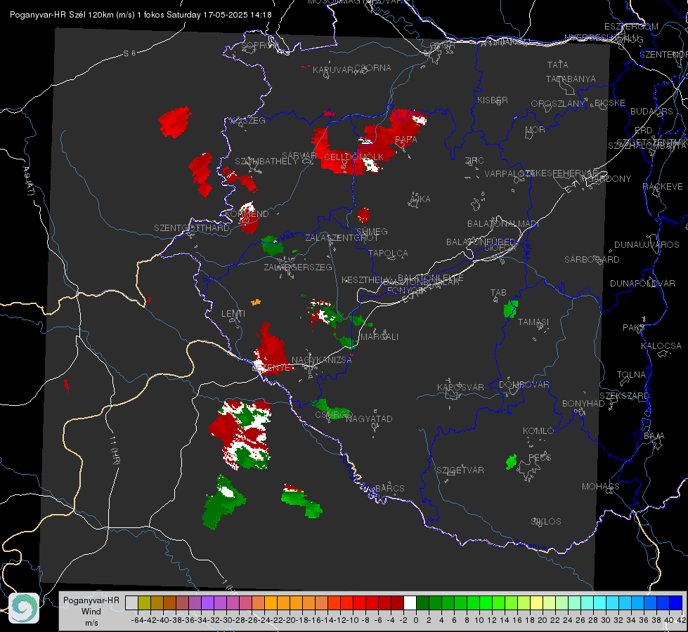
Task: Click the small orange echo above LENTI
Action: [256, 302]
